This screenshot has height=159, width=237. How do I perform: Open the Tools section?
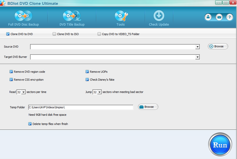coord(121,18)
